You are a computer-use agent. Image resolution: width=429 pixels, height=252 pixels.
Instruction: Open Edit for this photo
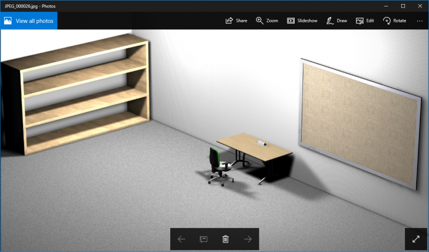365,21
